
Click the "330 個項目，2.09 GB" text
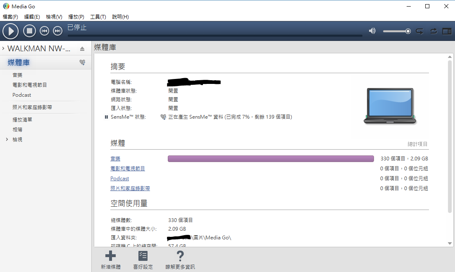pyautogui.click(x=404, y=158)
